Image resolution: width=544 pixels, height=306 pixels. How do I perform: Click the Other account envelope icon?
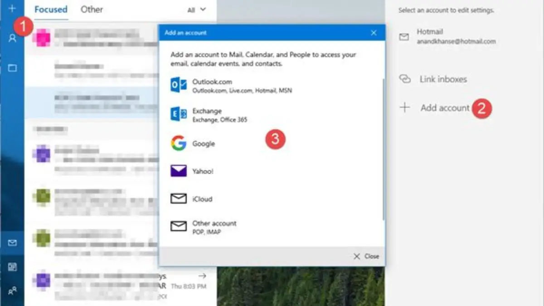click(x=179, y=226)
